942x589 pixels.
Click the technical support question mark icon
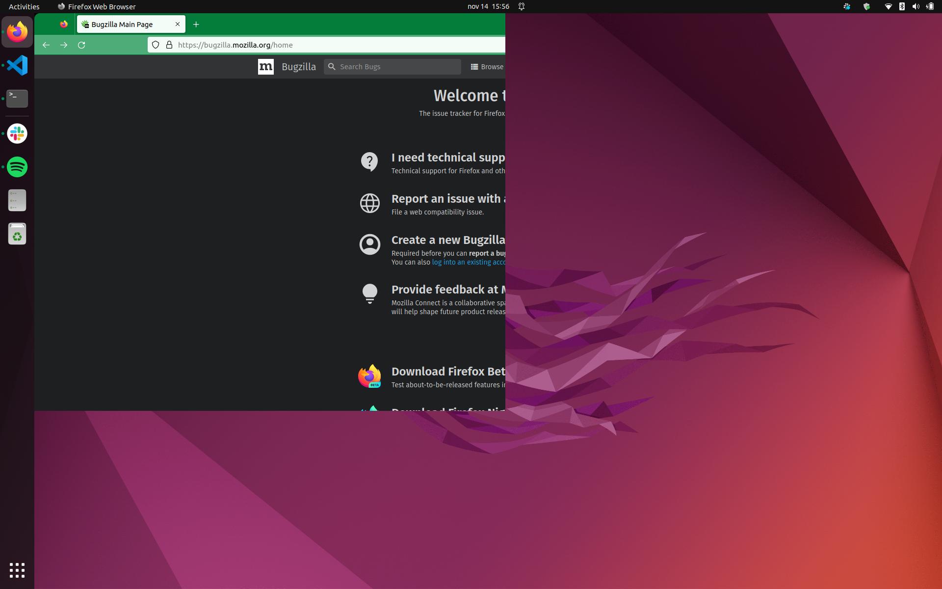pyautogui.click(x=369, y=162)
